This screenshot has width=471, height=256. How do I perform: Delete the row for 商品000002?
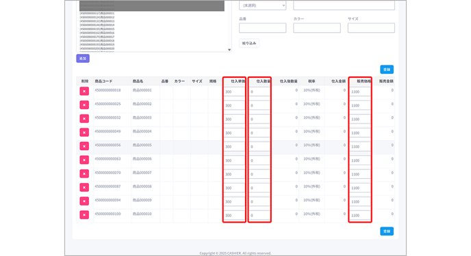point(84,105)
